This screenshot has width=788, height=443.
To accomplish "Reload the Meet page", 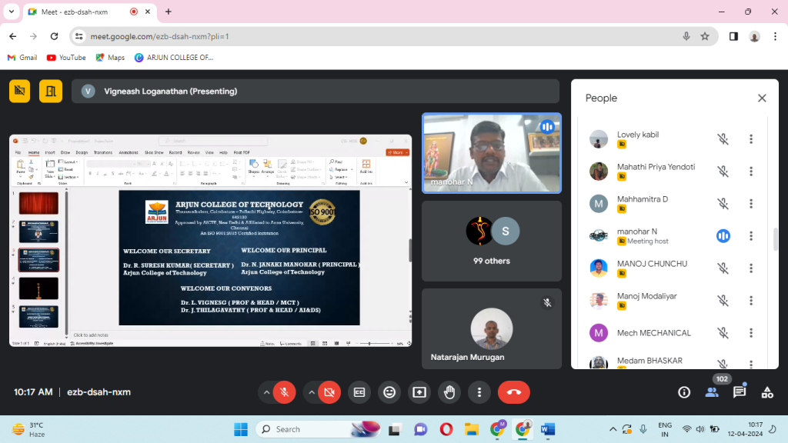I will click(x=55, y=36).
